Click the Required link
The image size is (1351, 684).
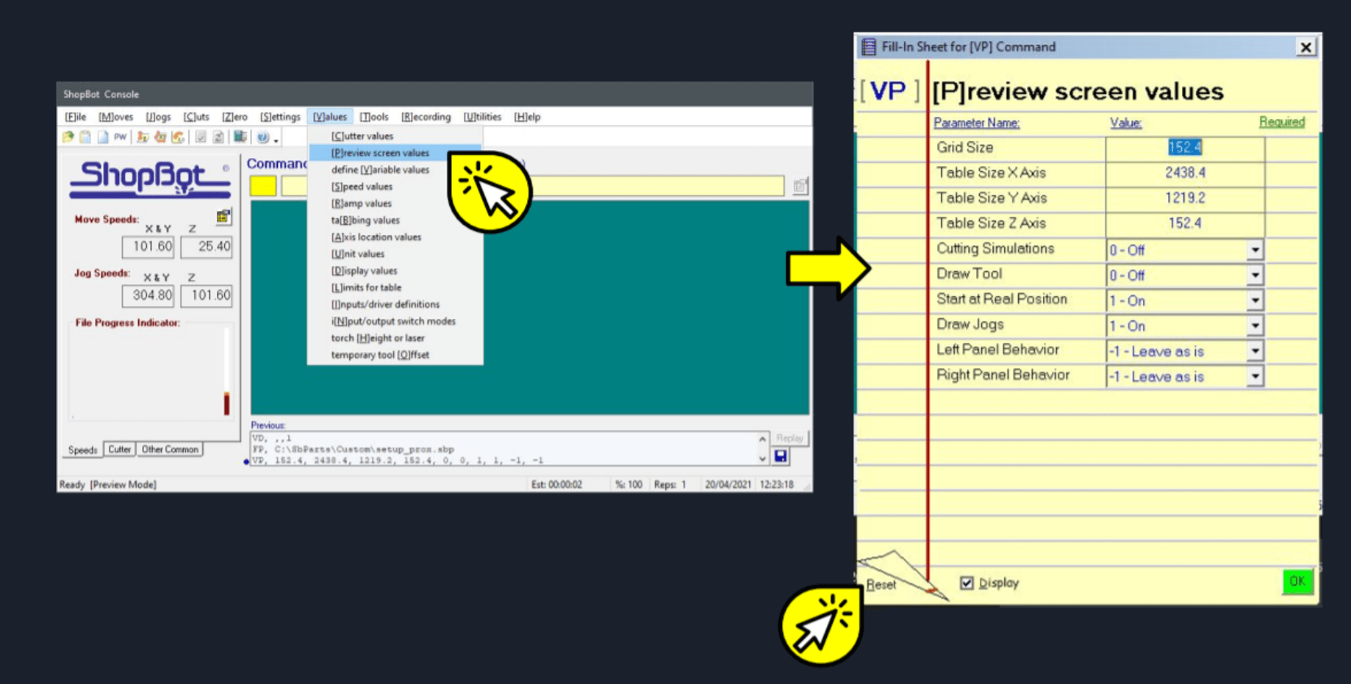(1282, 122)
